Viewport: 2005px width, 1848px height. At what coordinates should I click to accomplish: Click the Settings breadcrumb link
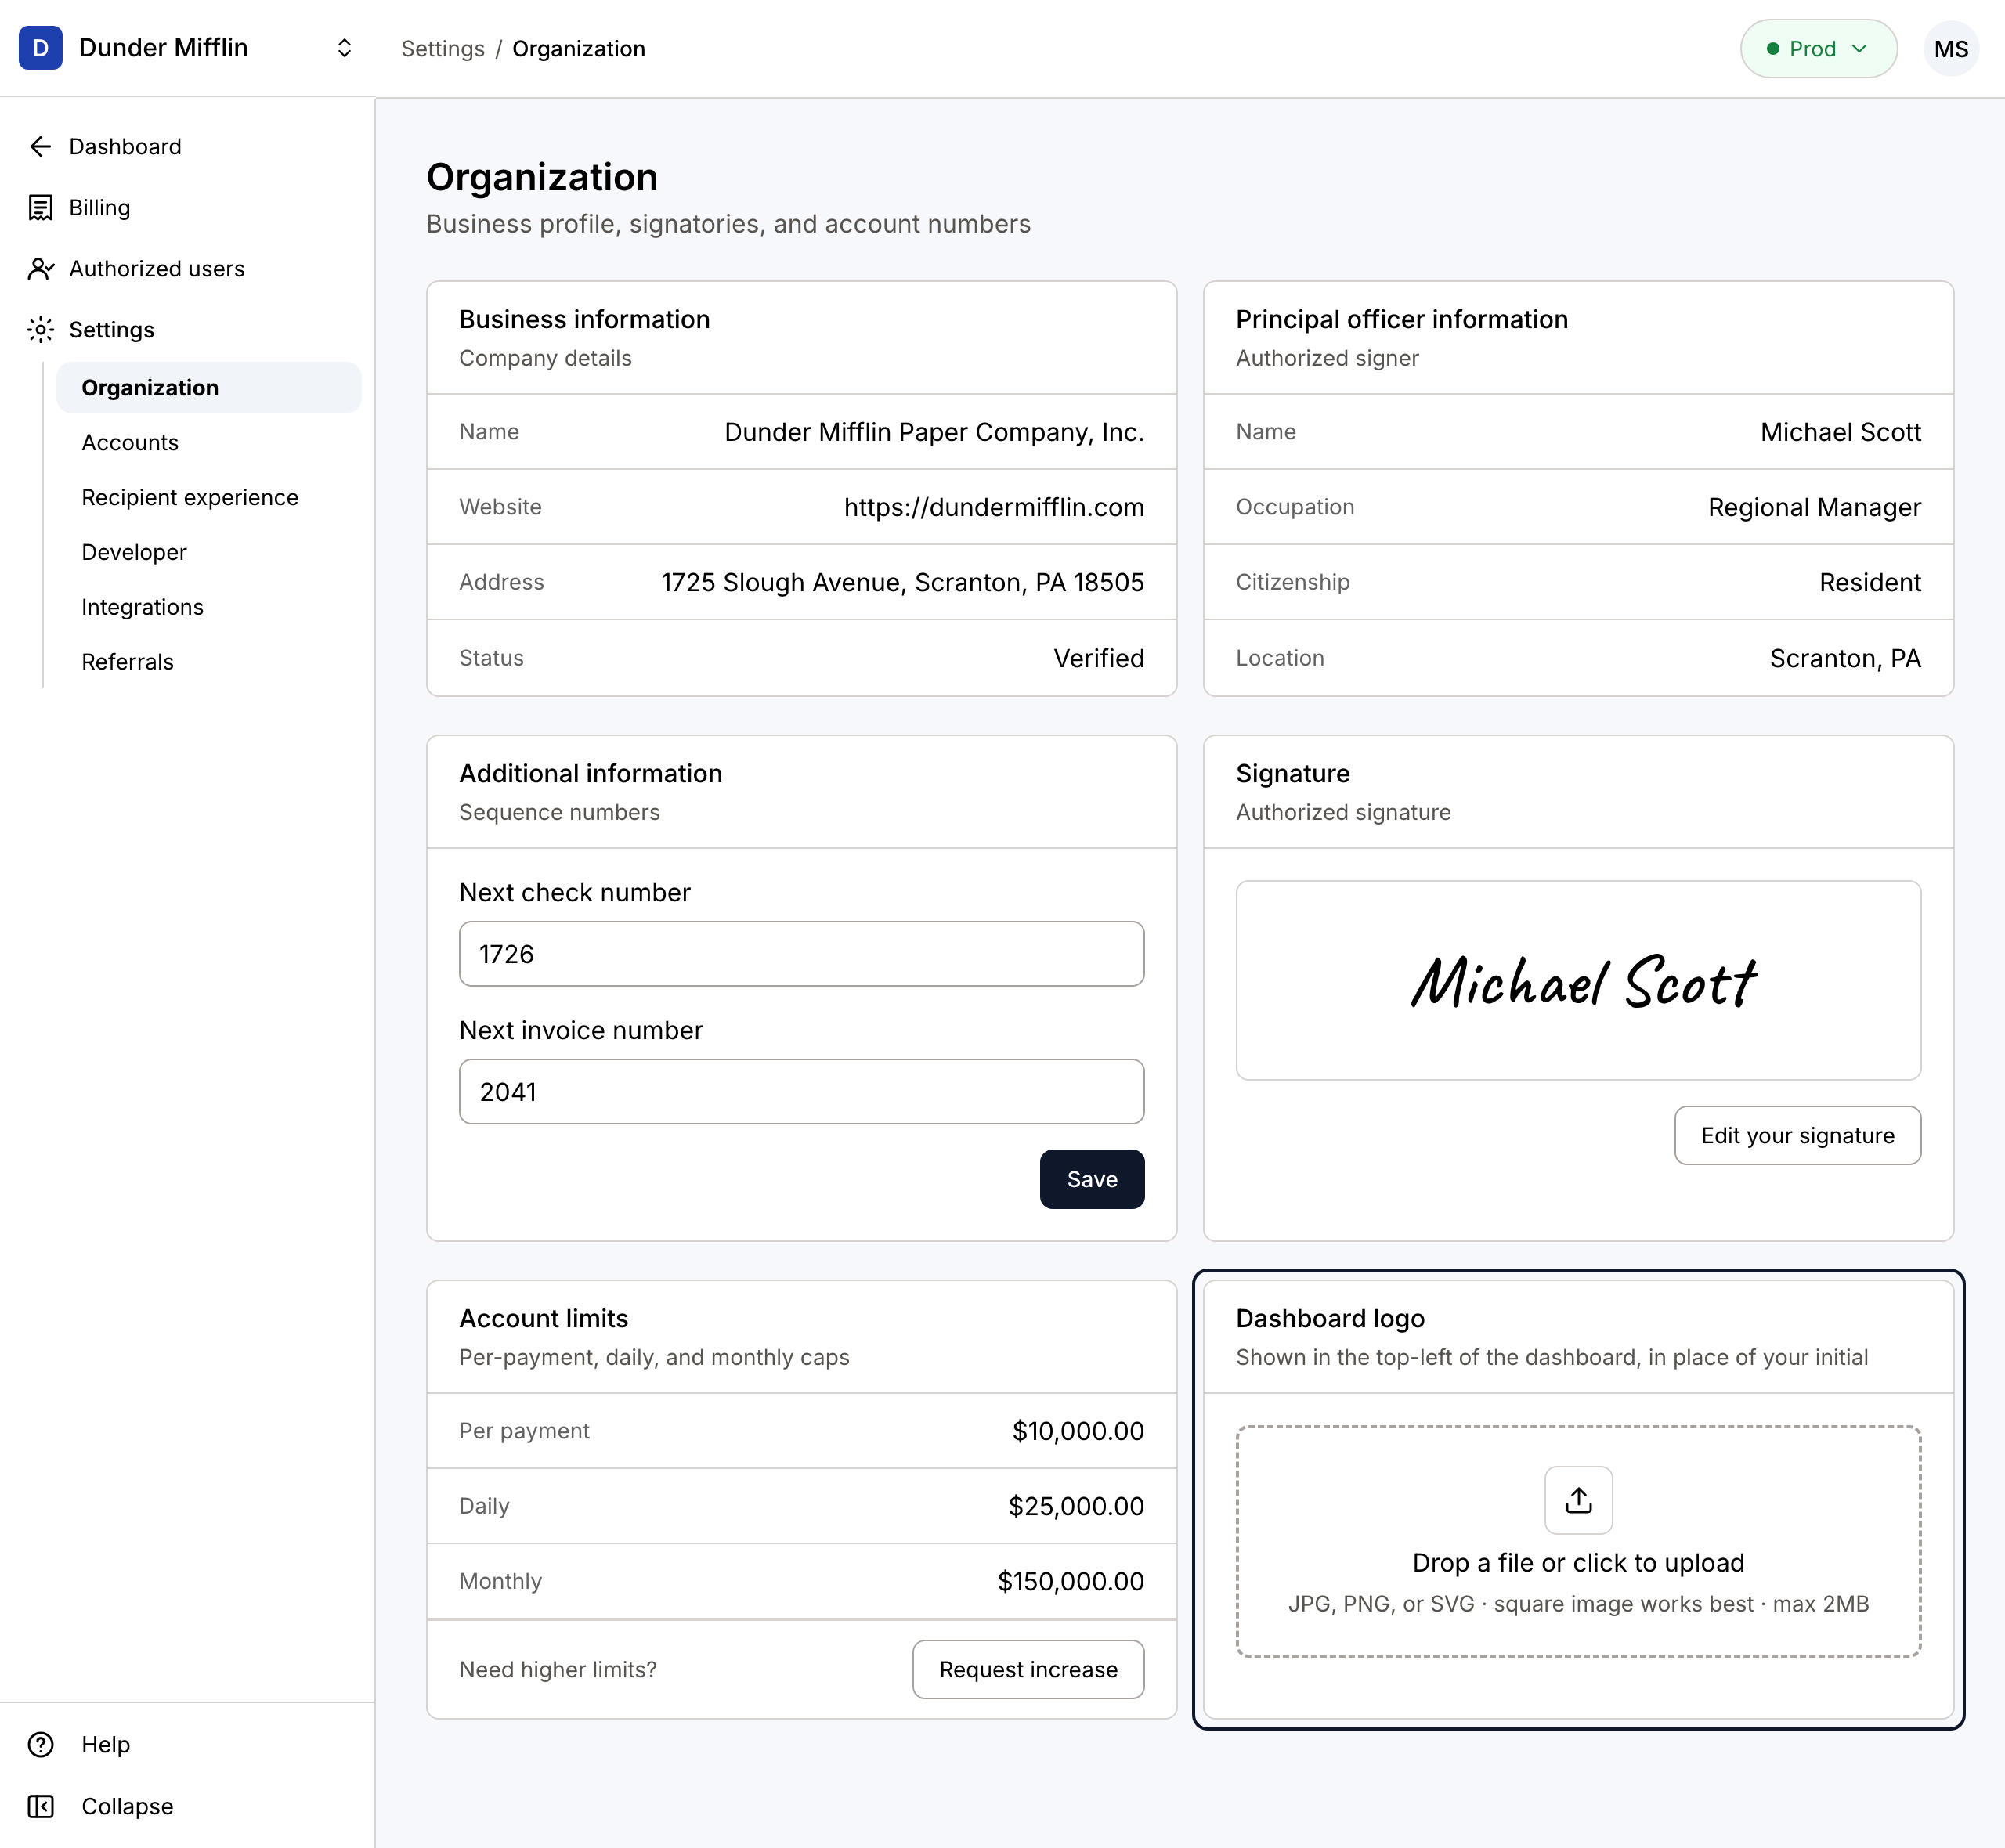pos(442,48)
